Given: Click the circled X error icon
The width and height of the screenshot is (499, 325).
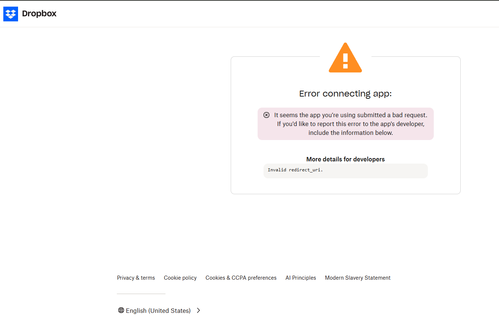Looking at the screenshot, I should tap(266, 115).
